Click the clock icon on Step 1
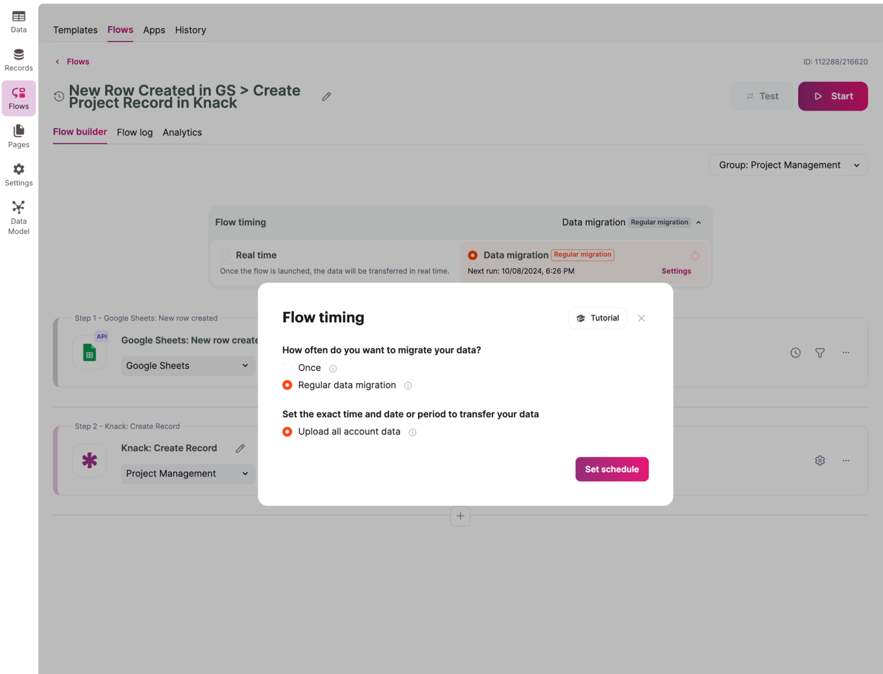 pos(795,353)
